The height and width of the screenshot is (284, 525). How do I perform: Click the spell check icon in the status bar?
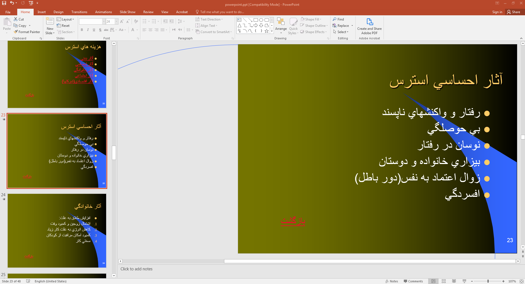click(28, 281)
